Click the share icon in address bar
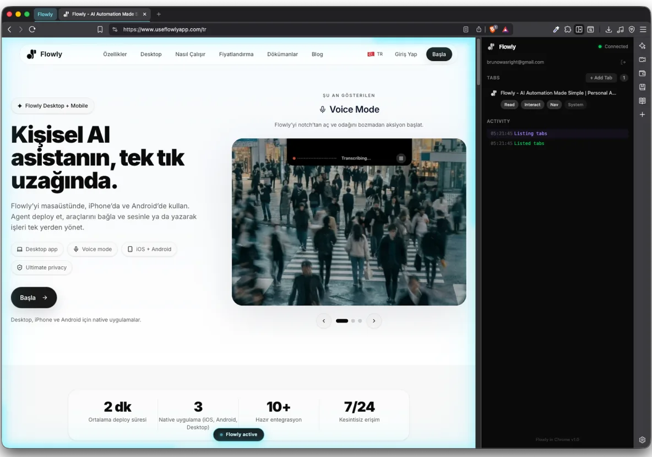Screen dimensions: 652x457 pyautogui.click(x=479, y=29)
